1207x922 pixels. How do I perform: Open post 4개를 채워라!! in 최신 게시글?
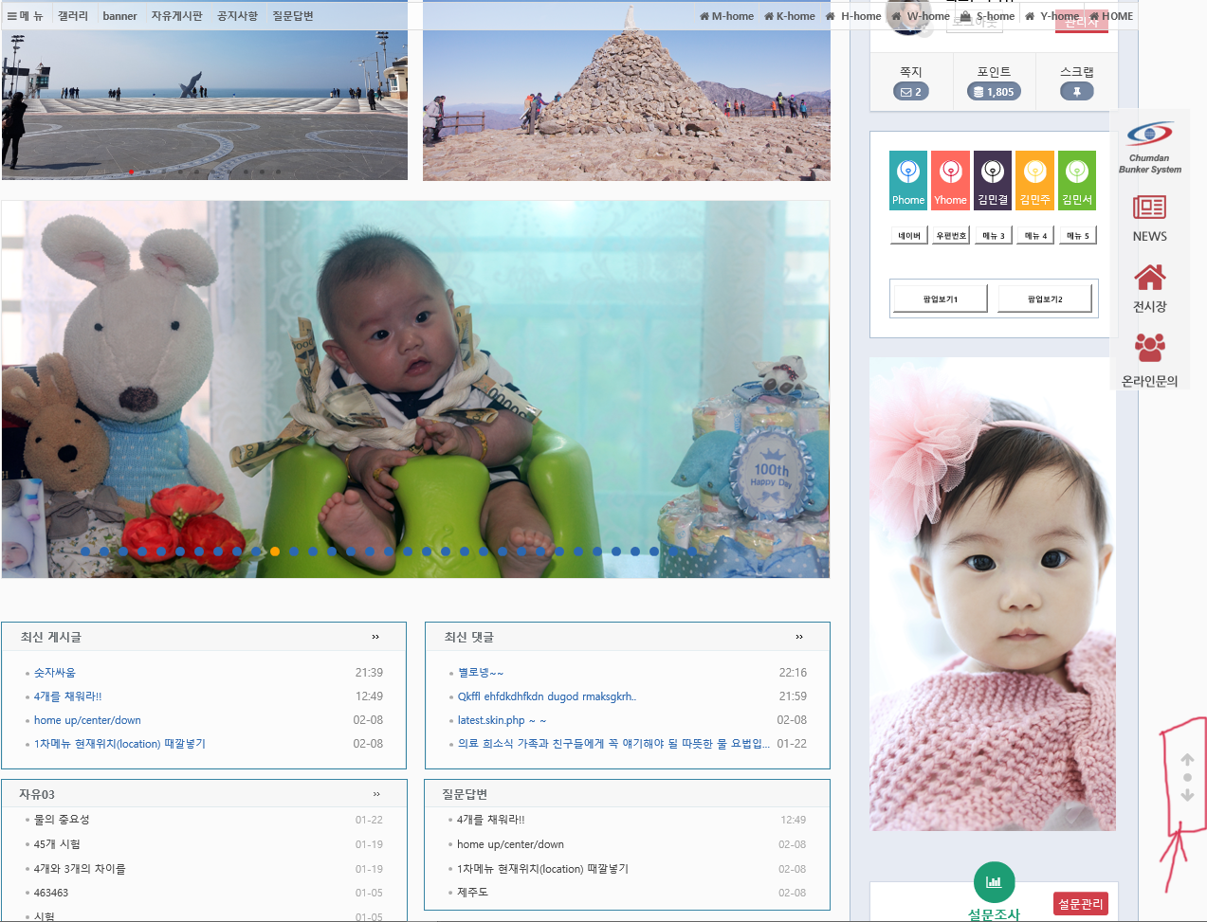point(68,696)
